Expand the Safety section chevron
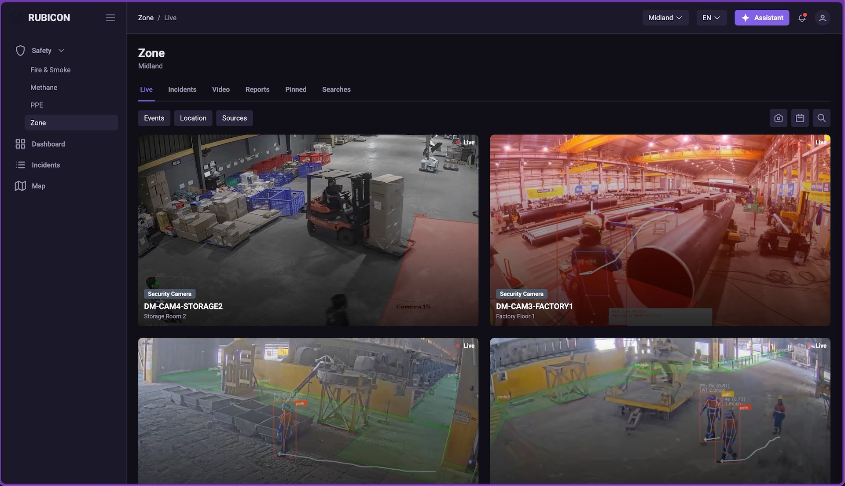Image resolution: width=845 pixels, height=486 pixels. pyautogui.click(x=61, y=51)
